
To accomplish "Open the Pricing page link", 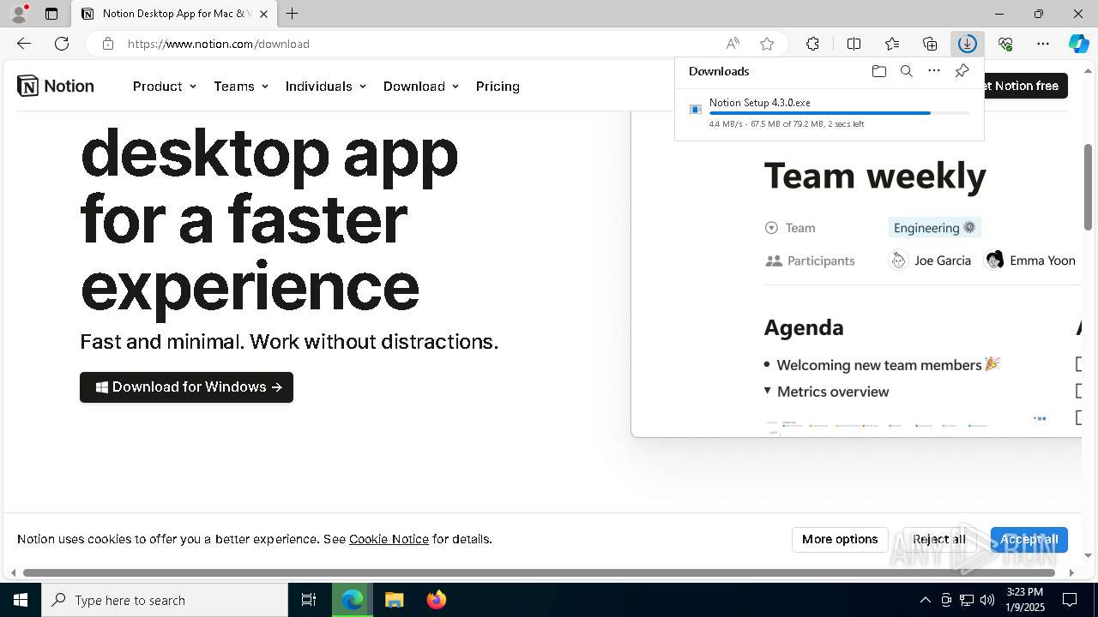I will pos(498,87).
